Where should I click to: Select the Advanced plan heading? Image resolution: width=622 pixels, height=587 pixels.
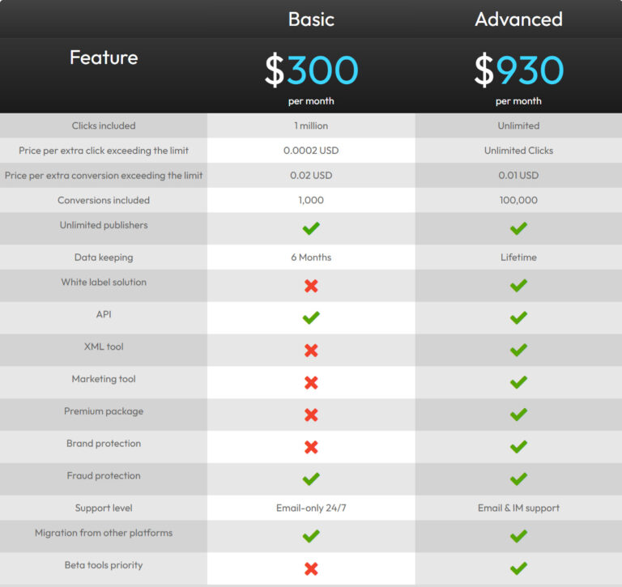pyautogui.click(x=519, y=19)
